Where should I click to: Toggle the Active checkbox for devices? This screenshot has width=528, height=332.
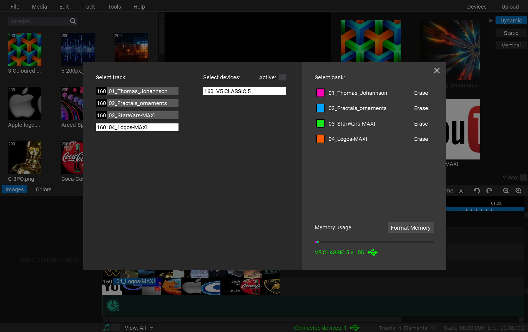coord(282,77)
